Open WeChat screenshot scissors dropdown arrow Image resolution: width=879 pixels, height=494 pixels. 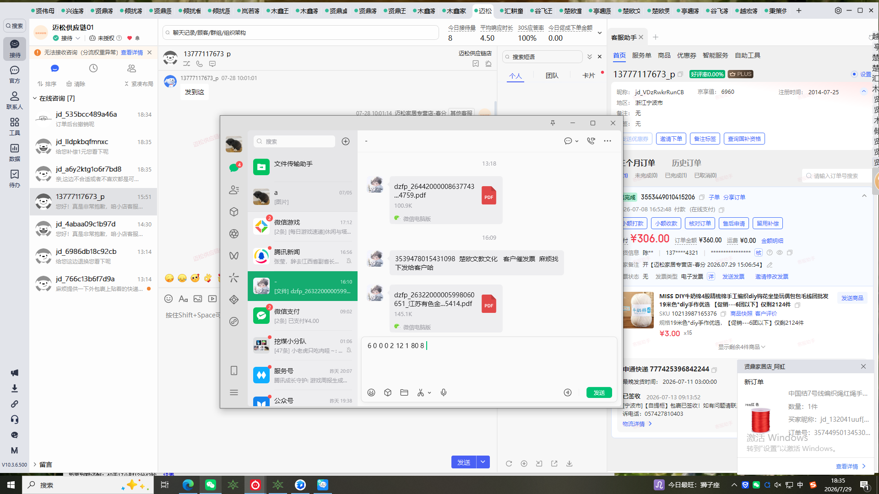click(429, 393)
